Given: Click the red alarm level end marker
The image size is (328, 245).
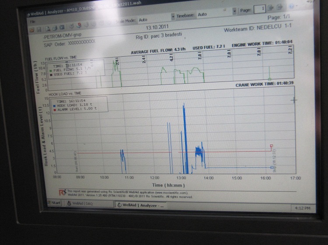Looking at the screenshot, I should tap(272, 146).
